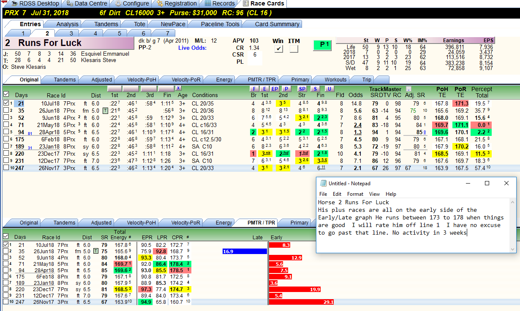
Task: Click the Odds column header
Action: (x=356, y=95)
